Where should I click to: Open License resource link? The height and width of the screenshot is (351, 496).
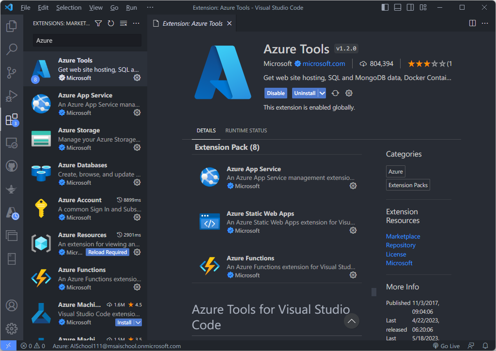(396, 254)
